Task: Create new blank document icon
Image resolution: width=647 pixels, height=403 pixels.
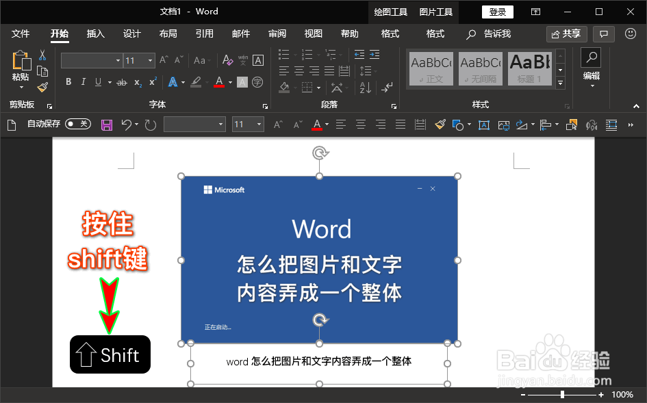Action: (x=12, y=125)
